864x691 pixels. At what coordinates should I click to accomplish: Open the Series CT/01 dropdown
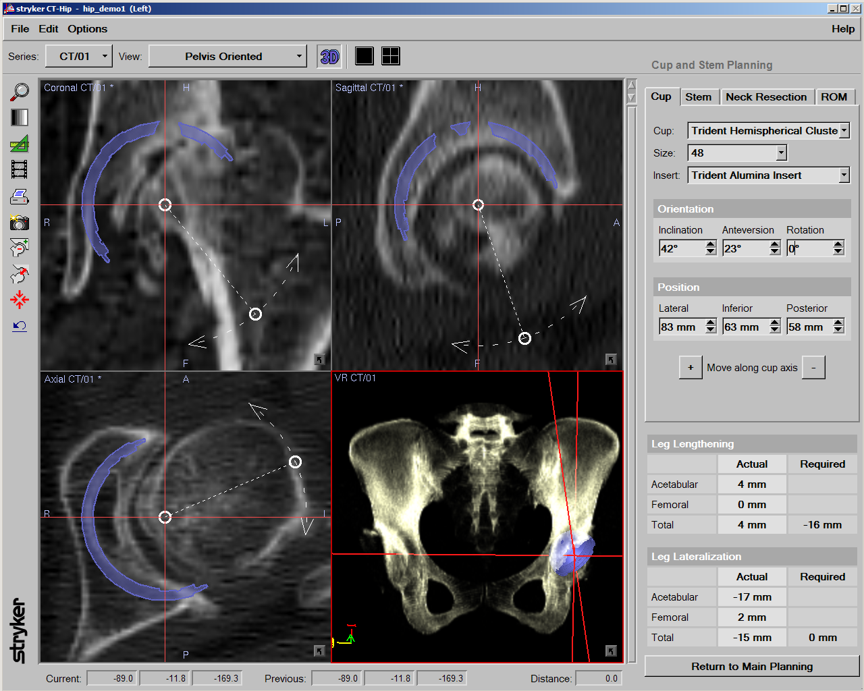coord(78,56)
